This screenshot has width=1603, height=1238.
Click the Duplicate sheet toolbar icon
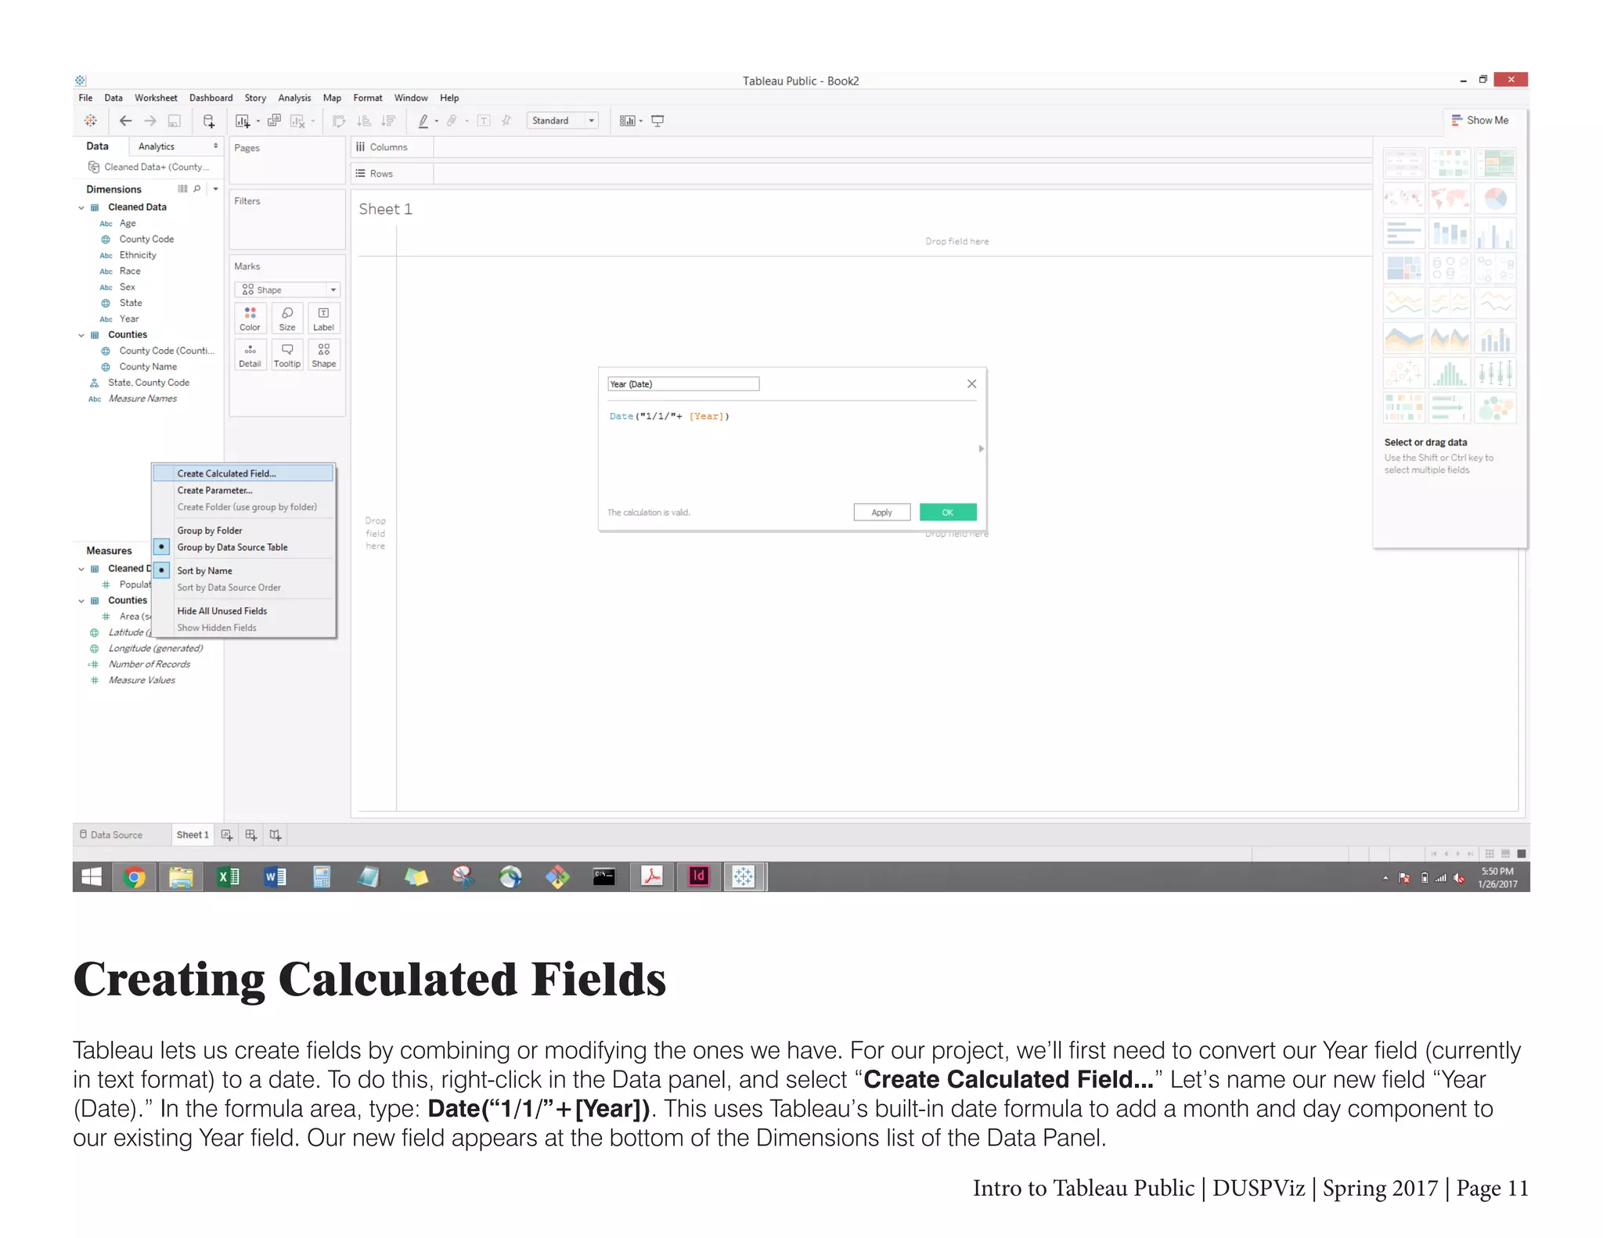(x=274, y=121)
